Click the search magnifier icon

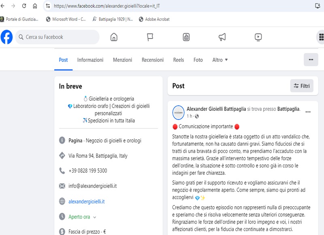click(x=21, y=37)
